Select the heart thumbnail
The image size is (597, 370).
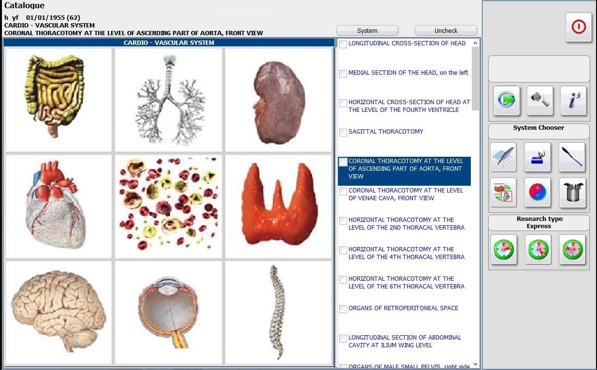(x=58, y=206)
